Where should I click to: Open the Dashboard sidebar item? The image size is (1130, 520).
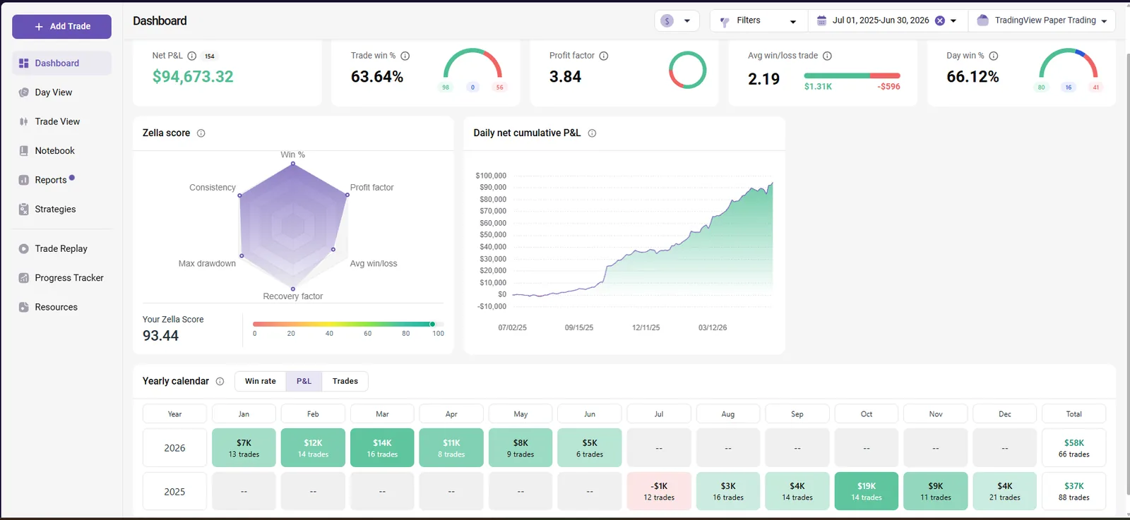click(x=61, y=64)
